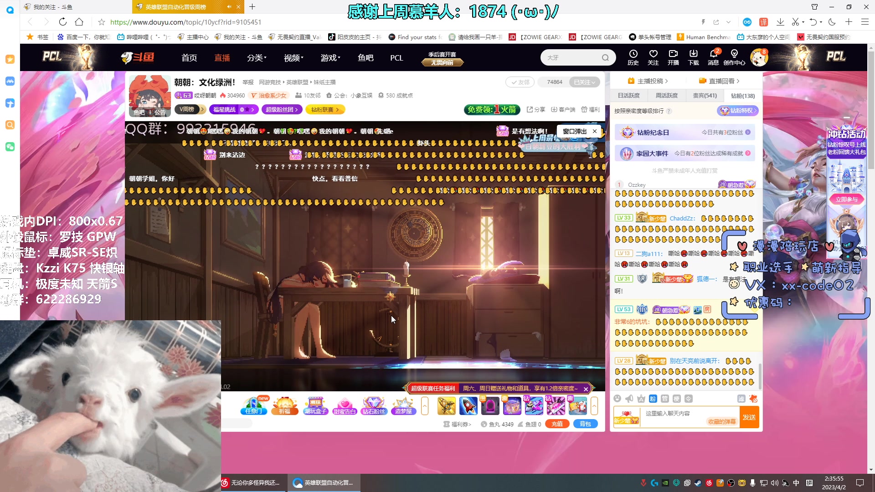
Task: Click the Douyu logo
Action: (x=137, y=57)
